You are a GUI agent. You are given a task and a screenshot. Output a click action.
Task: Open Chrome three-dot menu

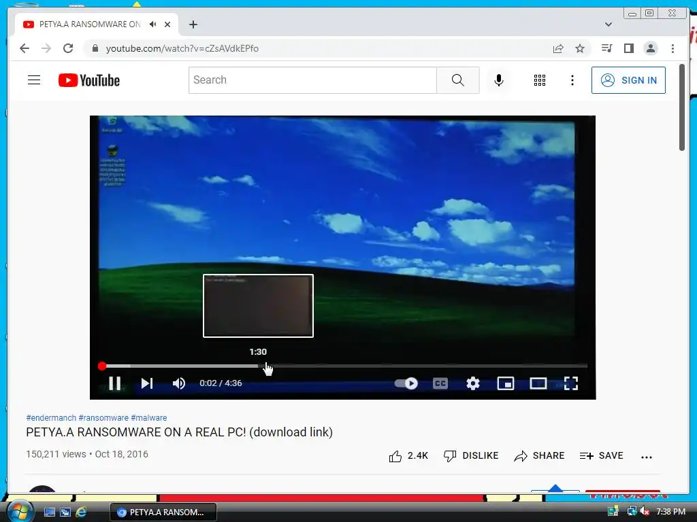click(x=673, y=48)
